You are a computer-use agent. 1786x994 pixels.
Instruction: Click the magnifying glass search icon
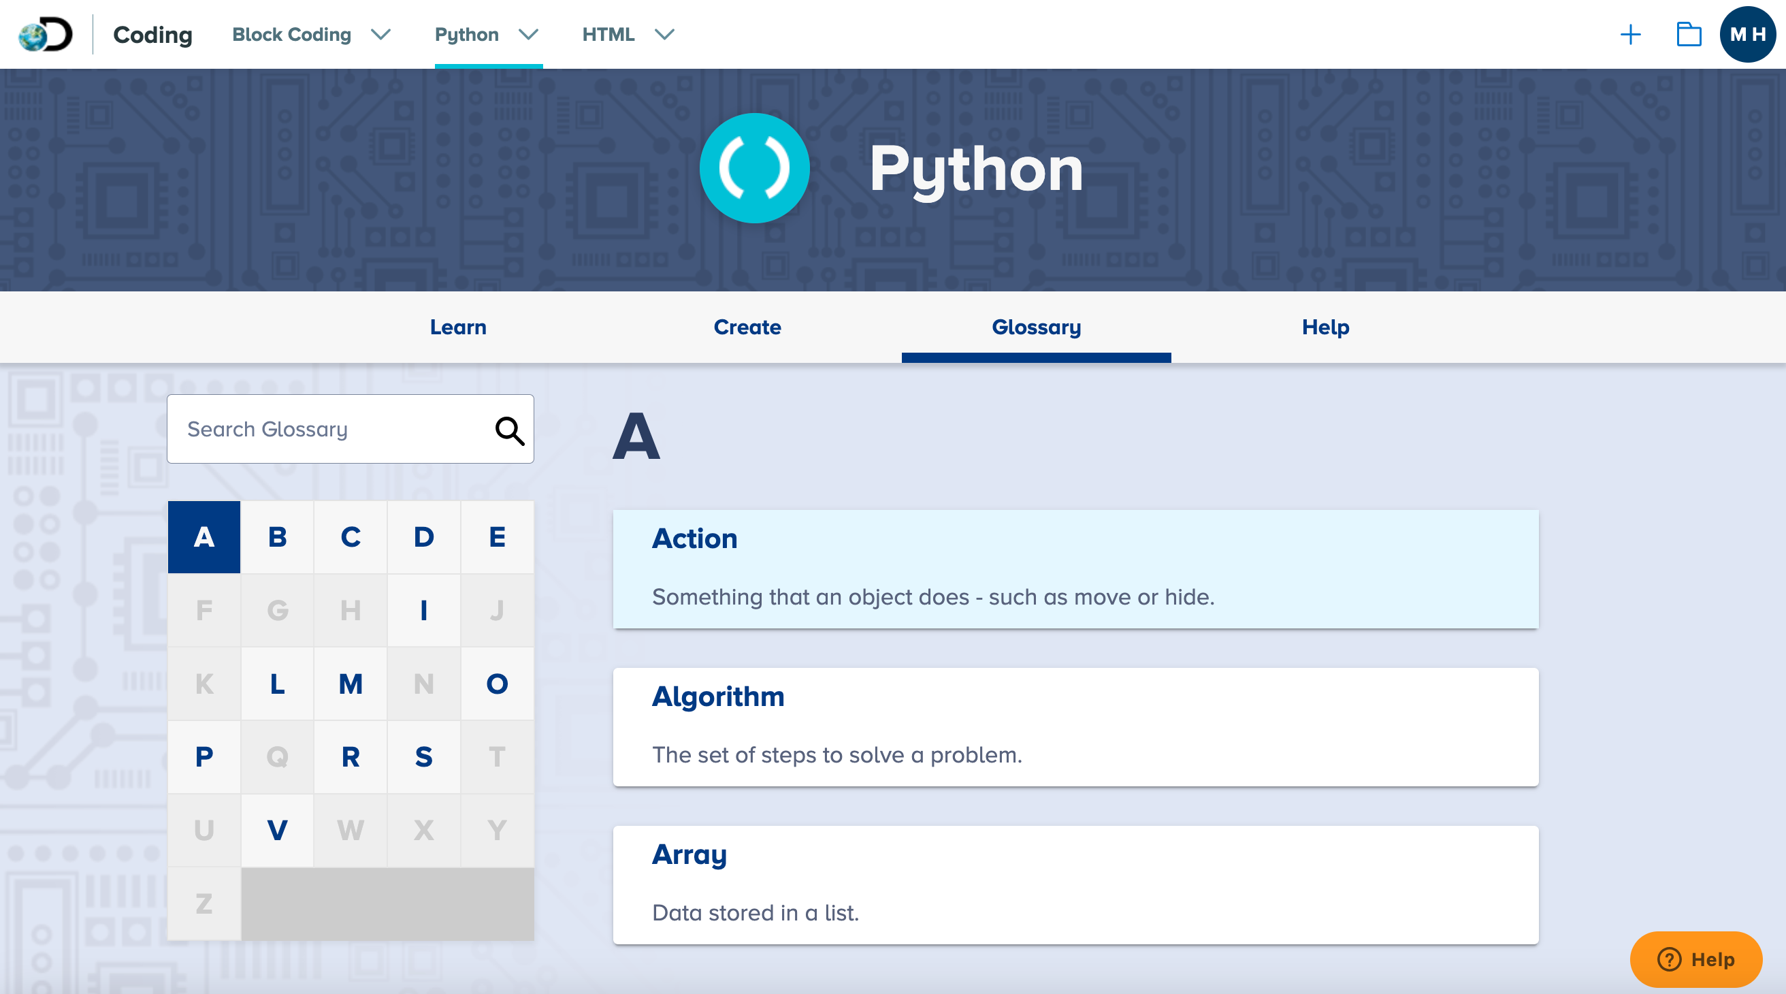pyautogui.click(x=510, y=430)
